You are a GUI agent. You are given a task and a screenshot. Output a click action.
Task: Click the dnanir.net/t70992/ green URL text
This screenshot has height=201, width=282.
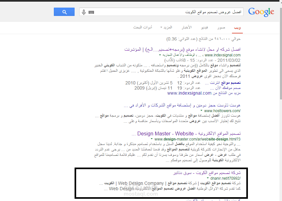(225, 178)
